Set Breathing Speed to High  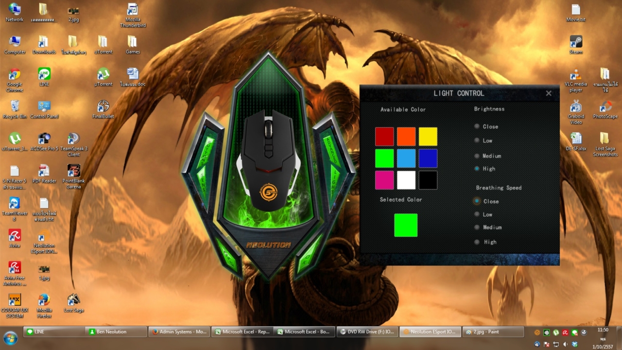click(x=477, y=242)
